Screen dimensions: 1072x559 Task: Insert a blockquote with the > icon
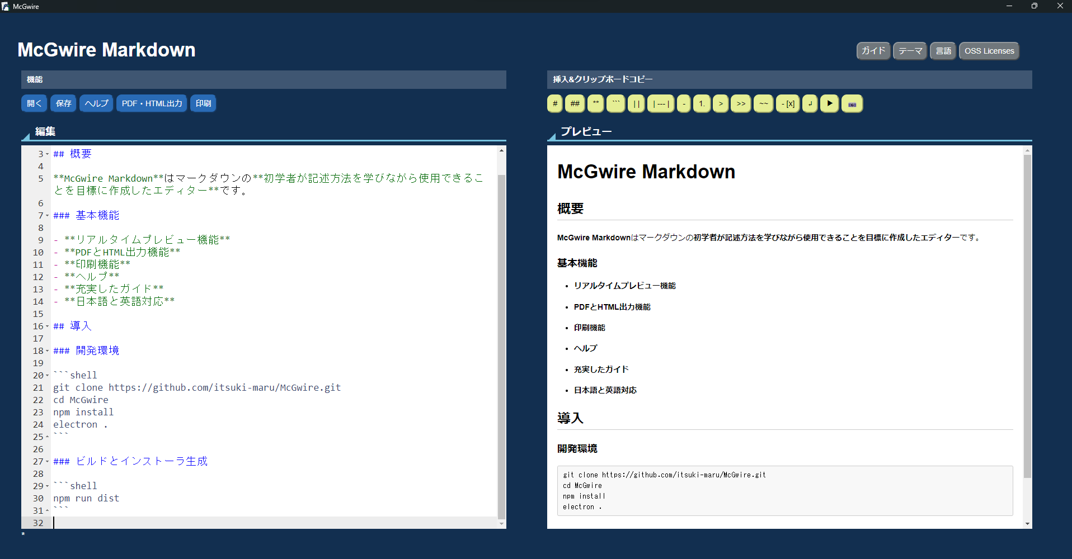pyautogui.click(x=721, y=103)
